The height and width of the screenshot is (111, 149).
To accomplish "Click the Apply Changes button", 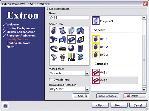I will [x=108, y=96].
